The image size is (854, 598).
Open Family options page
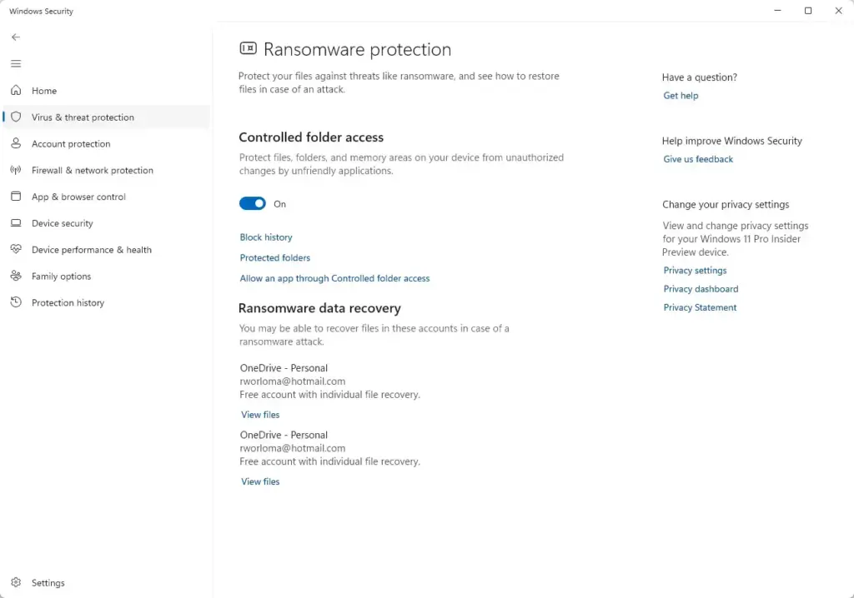coord(106,276)
